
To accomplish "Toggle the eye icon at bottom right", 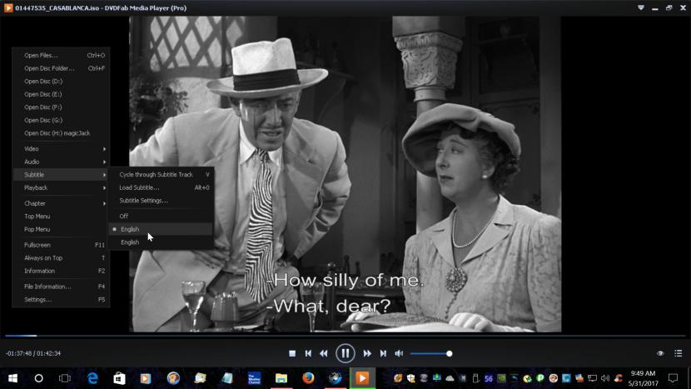I will (x=660, y=353).
